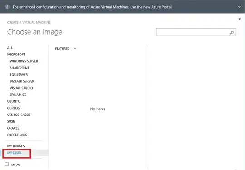Image resolution: width=245 pixels, height=170 pixels.
Task: Focus the image search text box
Action: click(x=196, y=32)
